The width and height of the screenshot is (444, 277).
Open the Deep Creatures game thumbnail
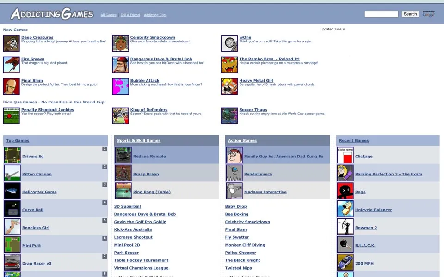pyautogui.click(x=11, y=43)
